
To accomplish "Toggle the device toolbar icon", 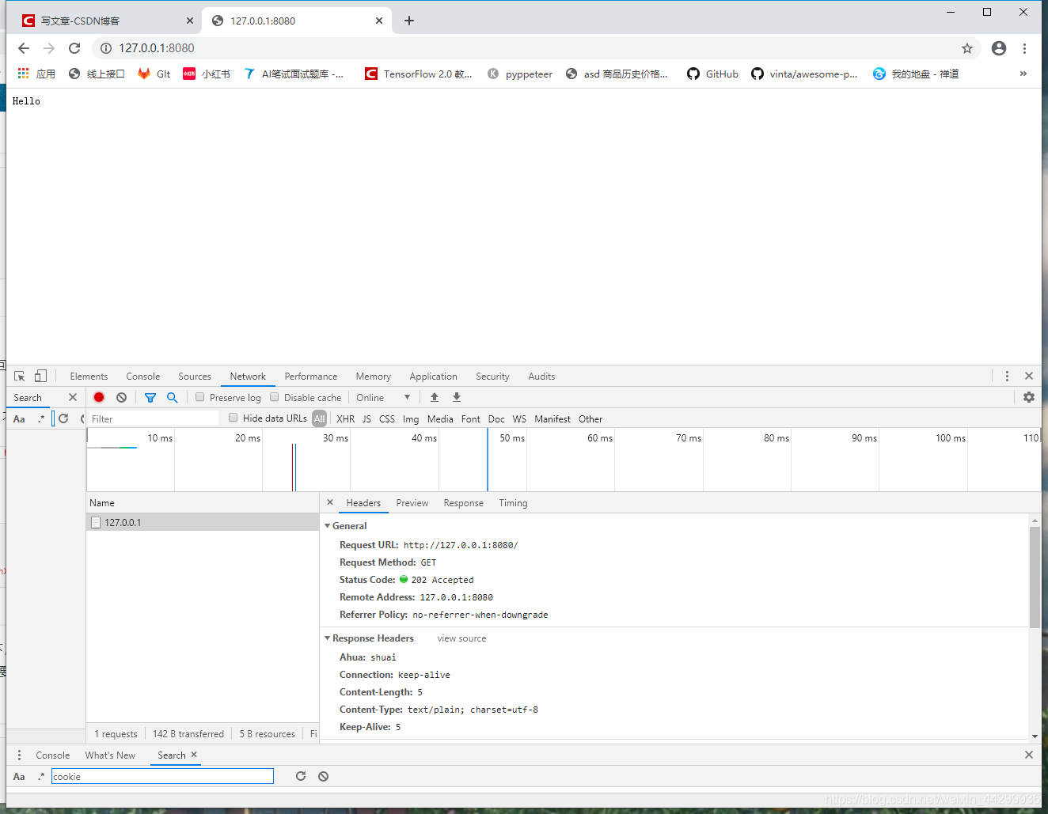I will click(x=40, y=377).
